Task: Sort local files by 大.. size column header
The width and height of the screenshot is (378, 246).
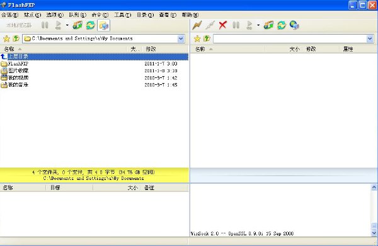Action: [x=134, y=49]
